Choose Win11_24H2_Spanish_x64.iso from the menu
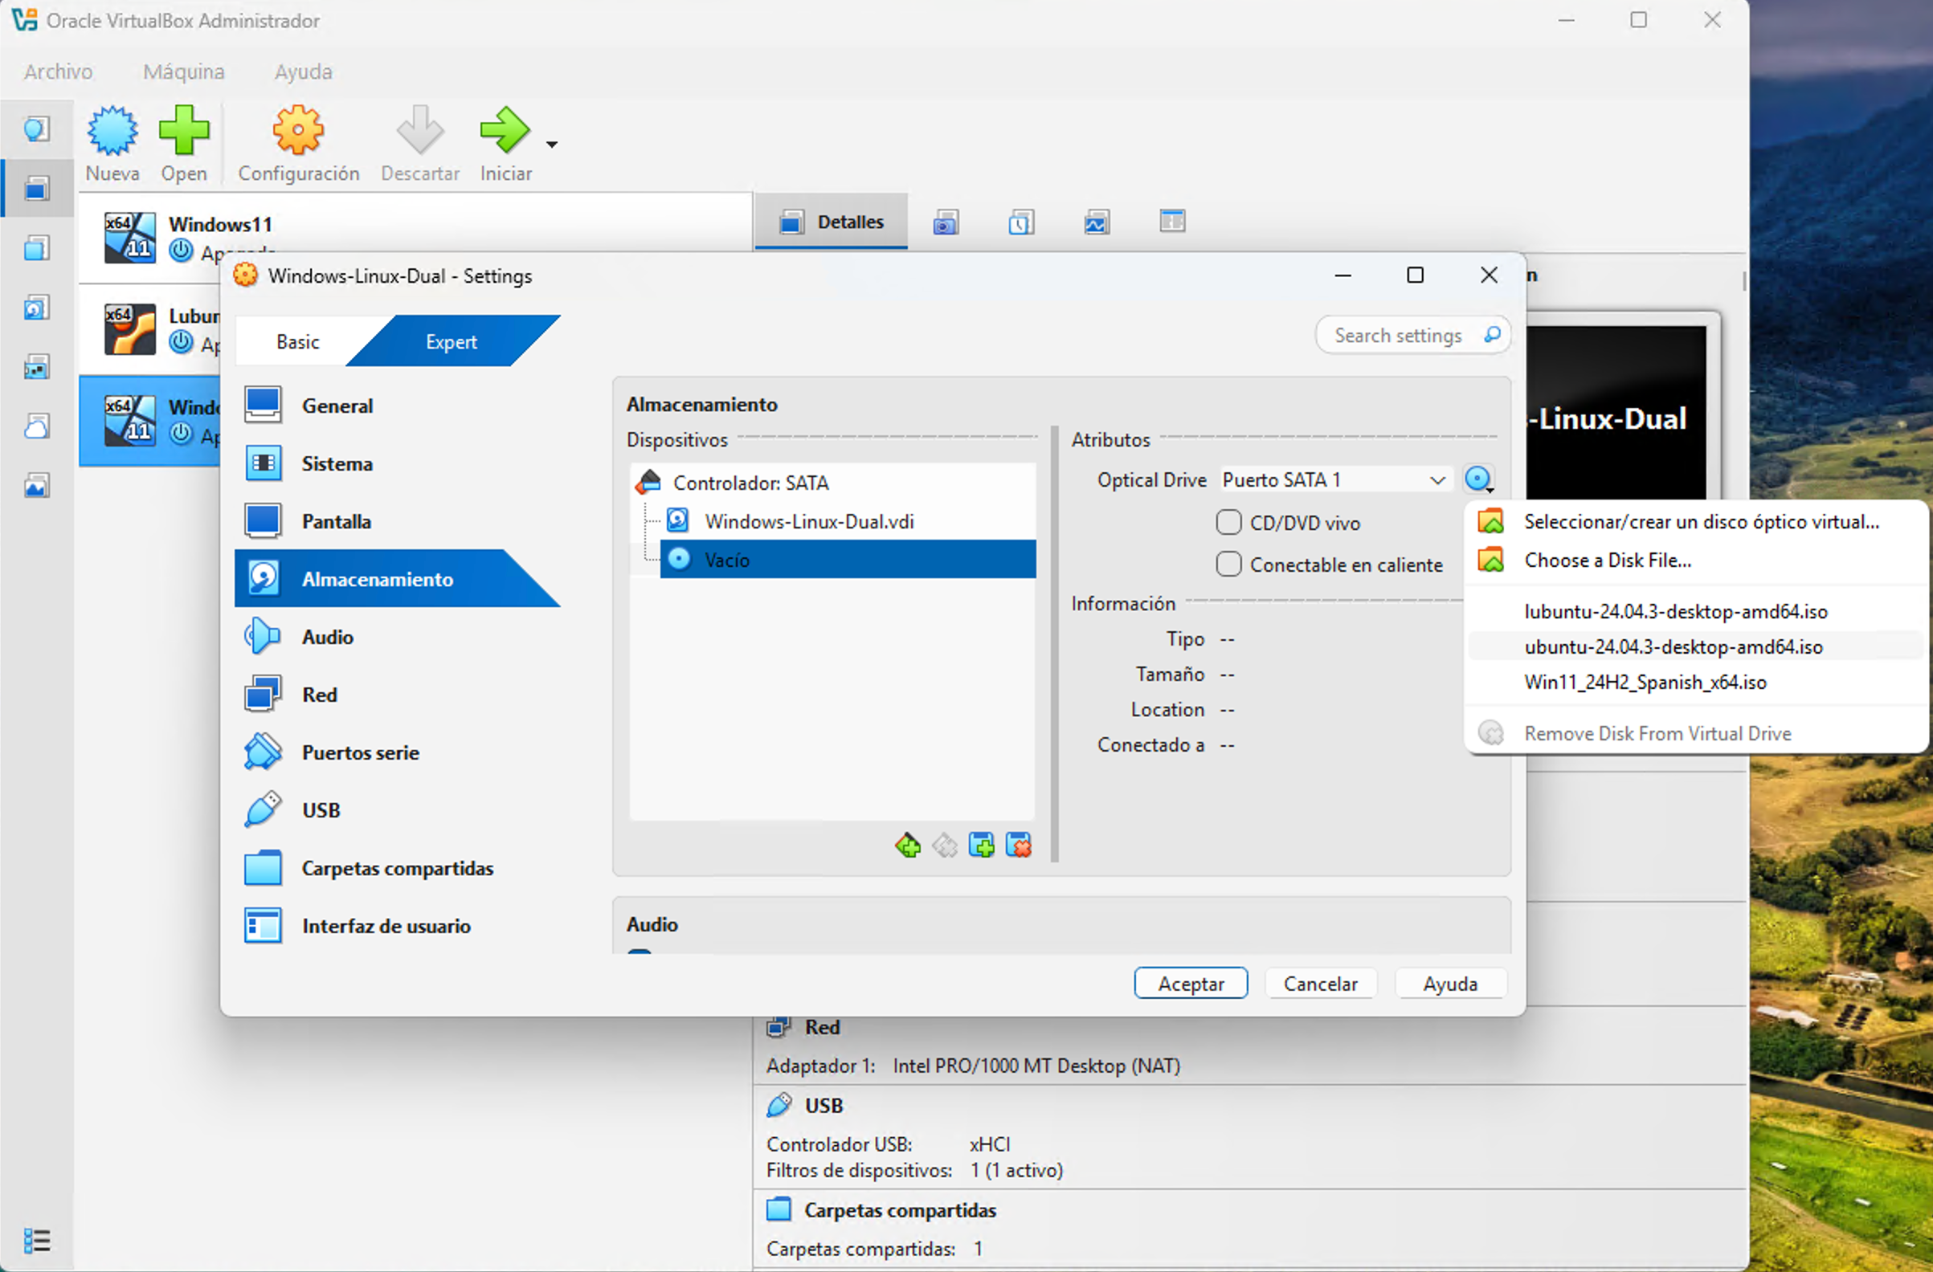The width and height of the screenshot is (1933, 1272). tap(1696, 682)
